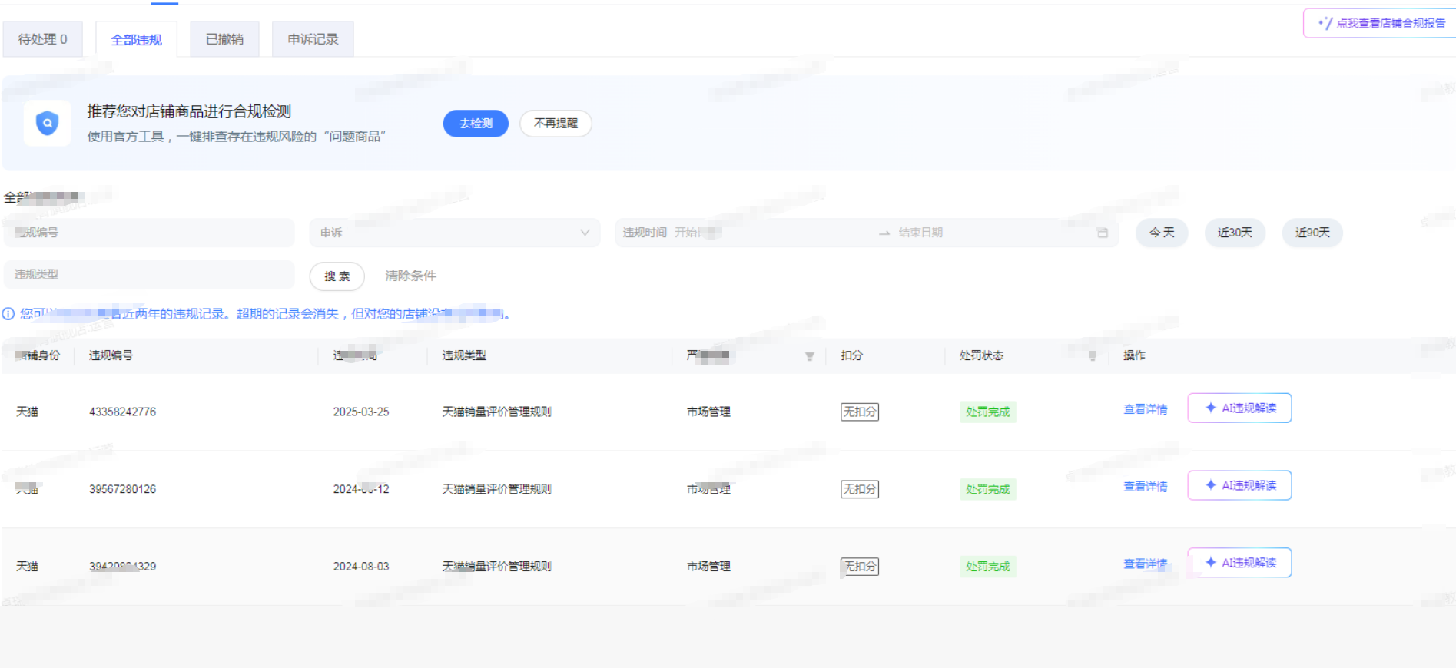The width and height of the screenshot is (1456, 668).
Task: Click the filter icon in severity column
Action: 809,356
